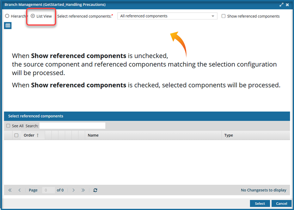Click the Type column header

coord(228,135)
